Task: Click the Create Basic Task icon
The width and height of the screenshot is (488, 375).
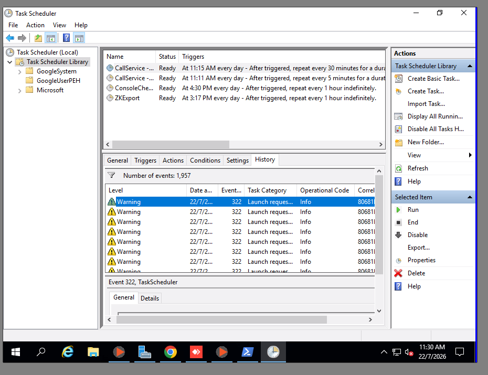Action: [398, 79]
